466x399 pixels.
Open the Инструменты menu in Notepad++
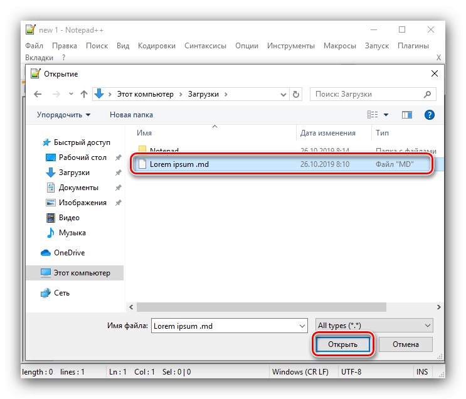point(290,46)
